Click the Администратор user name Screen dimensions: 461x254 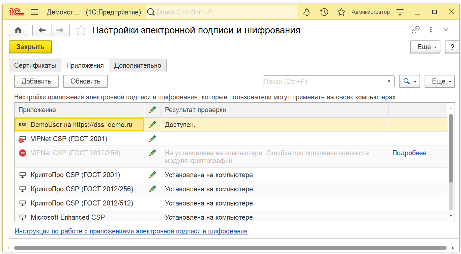point(371,12)
